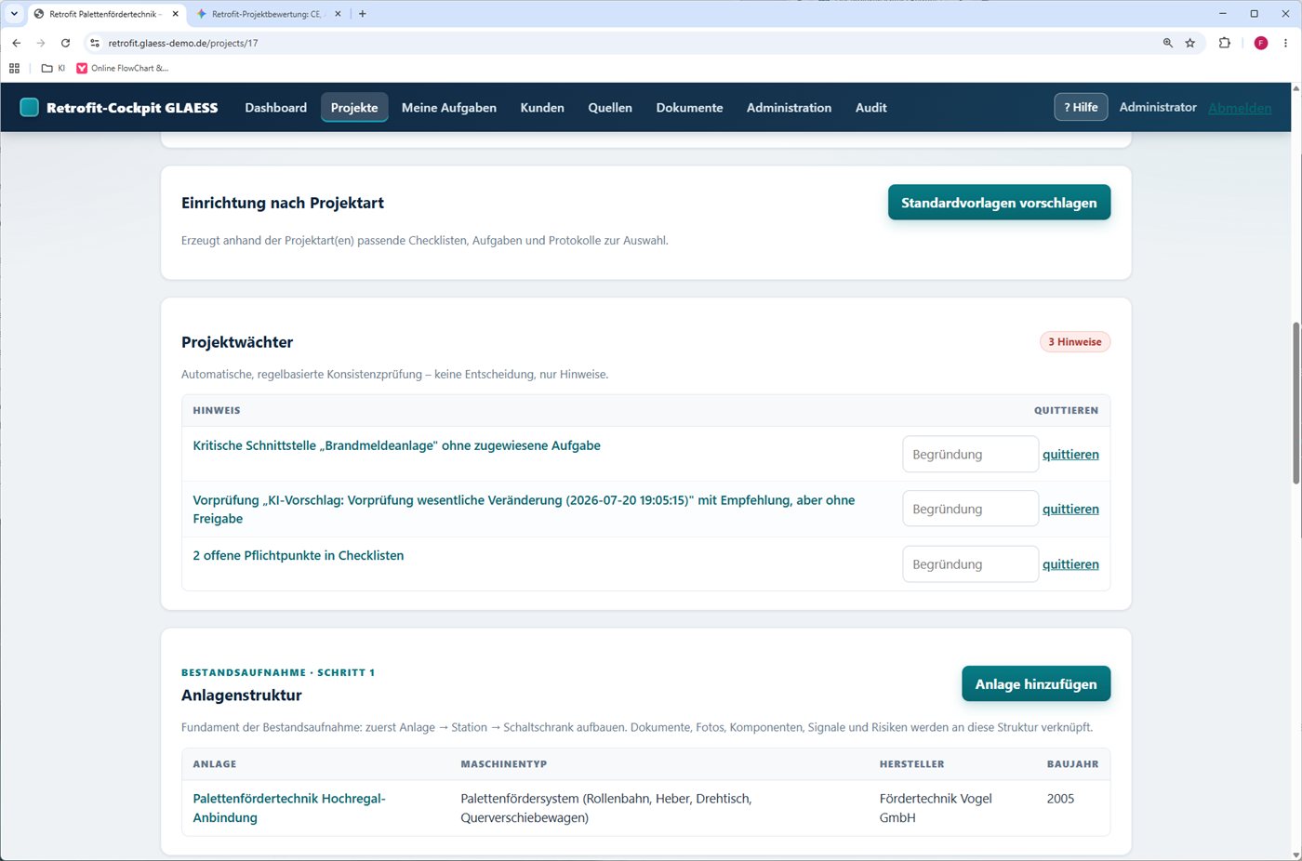
Task: Switch to the Retrofit-Projektbewertung tab
Action: 266,14
